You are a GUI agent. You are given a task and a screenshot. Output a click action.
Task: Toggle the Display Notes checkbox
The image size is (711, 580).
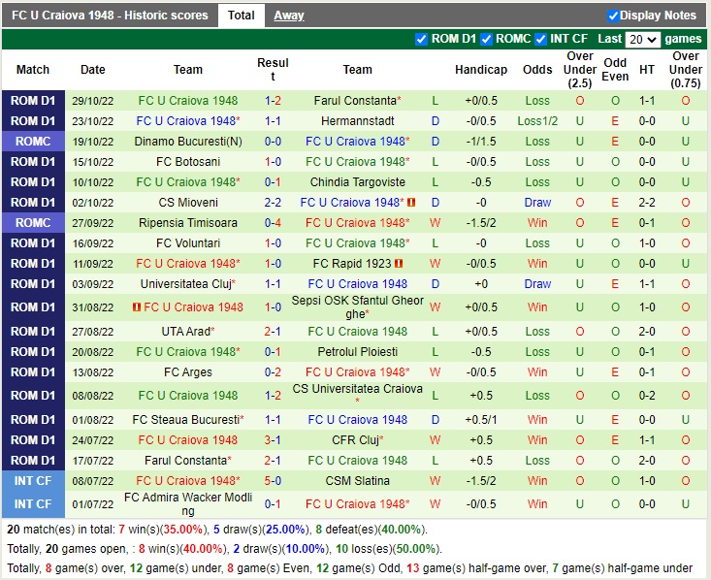tap(613, 16)
